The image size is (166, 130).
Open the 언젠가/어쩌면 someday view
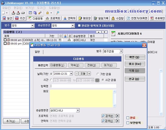tap(137, 18)
